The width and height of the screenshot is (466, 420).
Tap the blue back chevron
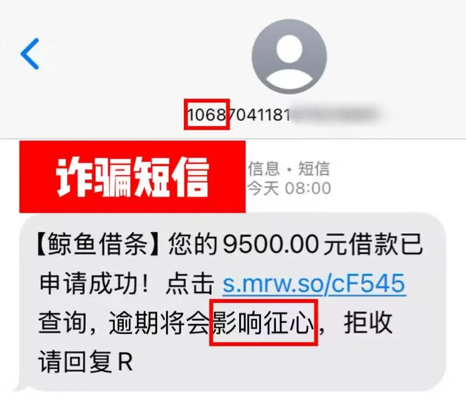(30, 54)
